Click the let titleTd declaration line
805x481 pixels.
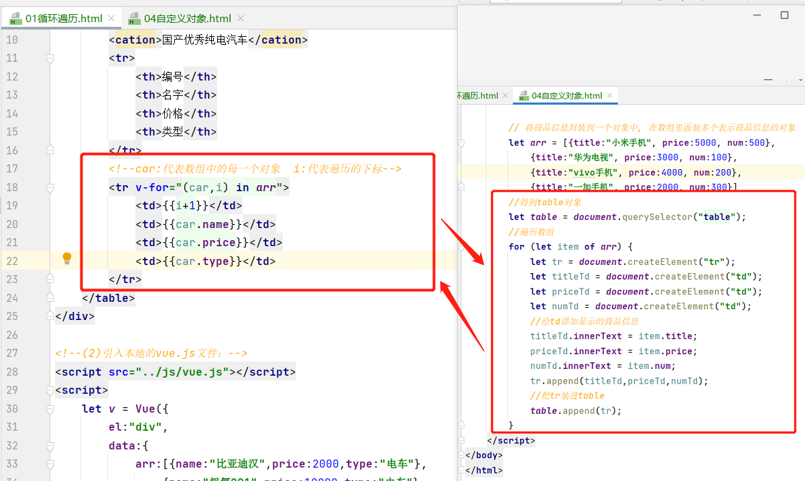[646, 276]
